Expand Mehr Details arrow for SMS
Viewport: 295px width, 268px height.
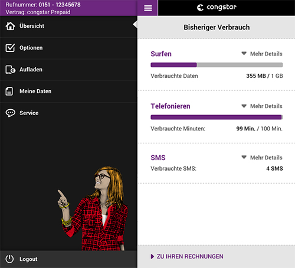point(244,157)
